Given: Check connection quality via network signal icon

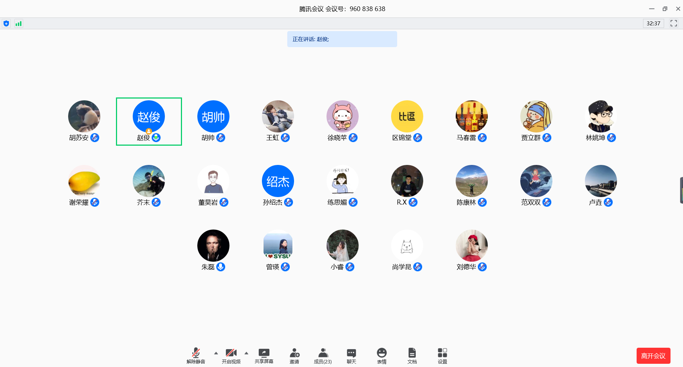Looking at the screenshot, I should coord(18,23).
